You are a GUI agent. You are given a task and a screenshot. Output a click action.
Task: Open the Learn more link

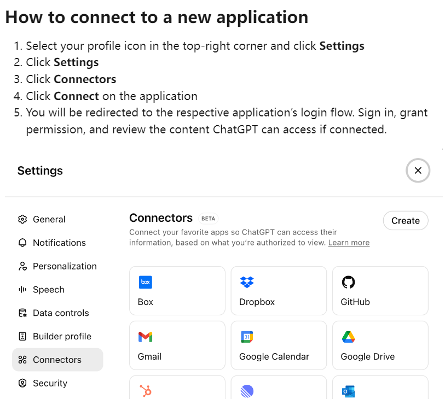pos(349,243)
